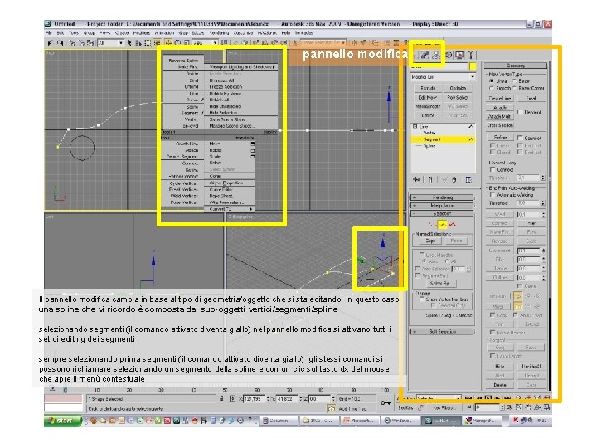Click Remove Modifier trash icon under stack

click(454, 179)
